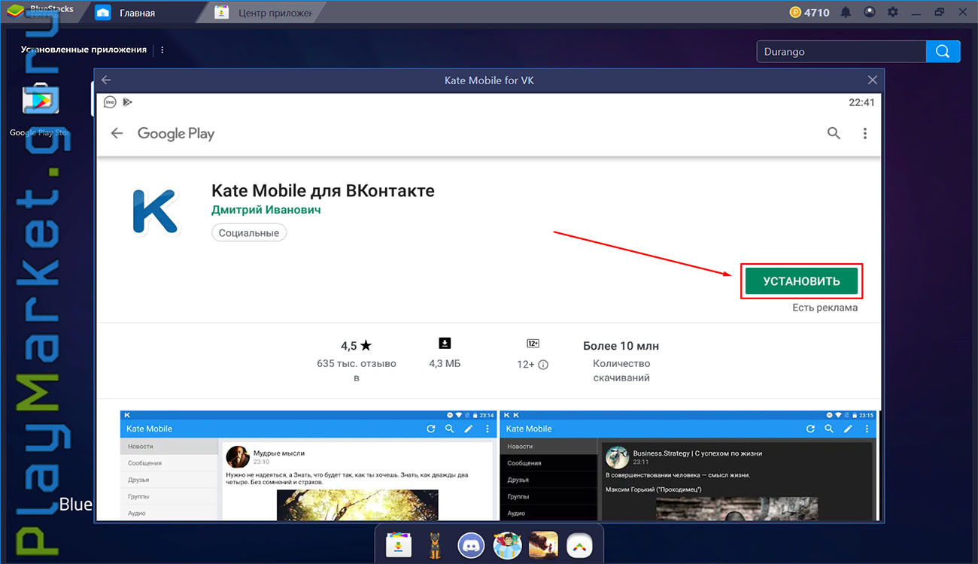
Task: Click the 12+ age rating badge
Action: [x=533, y=344]
